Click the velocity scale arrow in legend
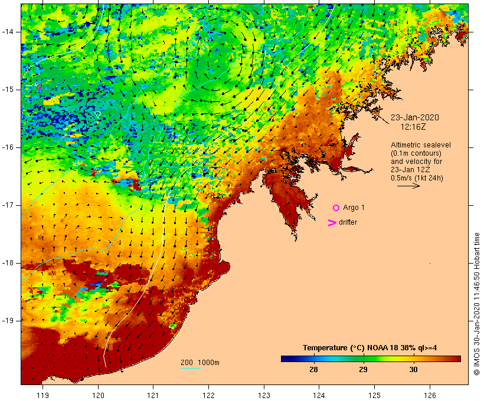Image resolution: width=484 pixels, height=401 pixels. [408, 186]
